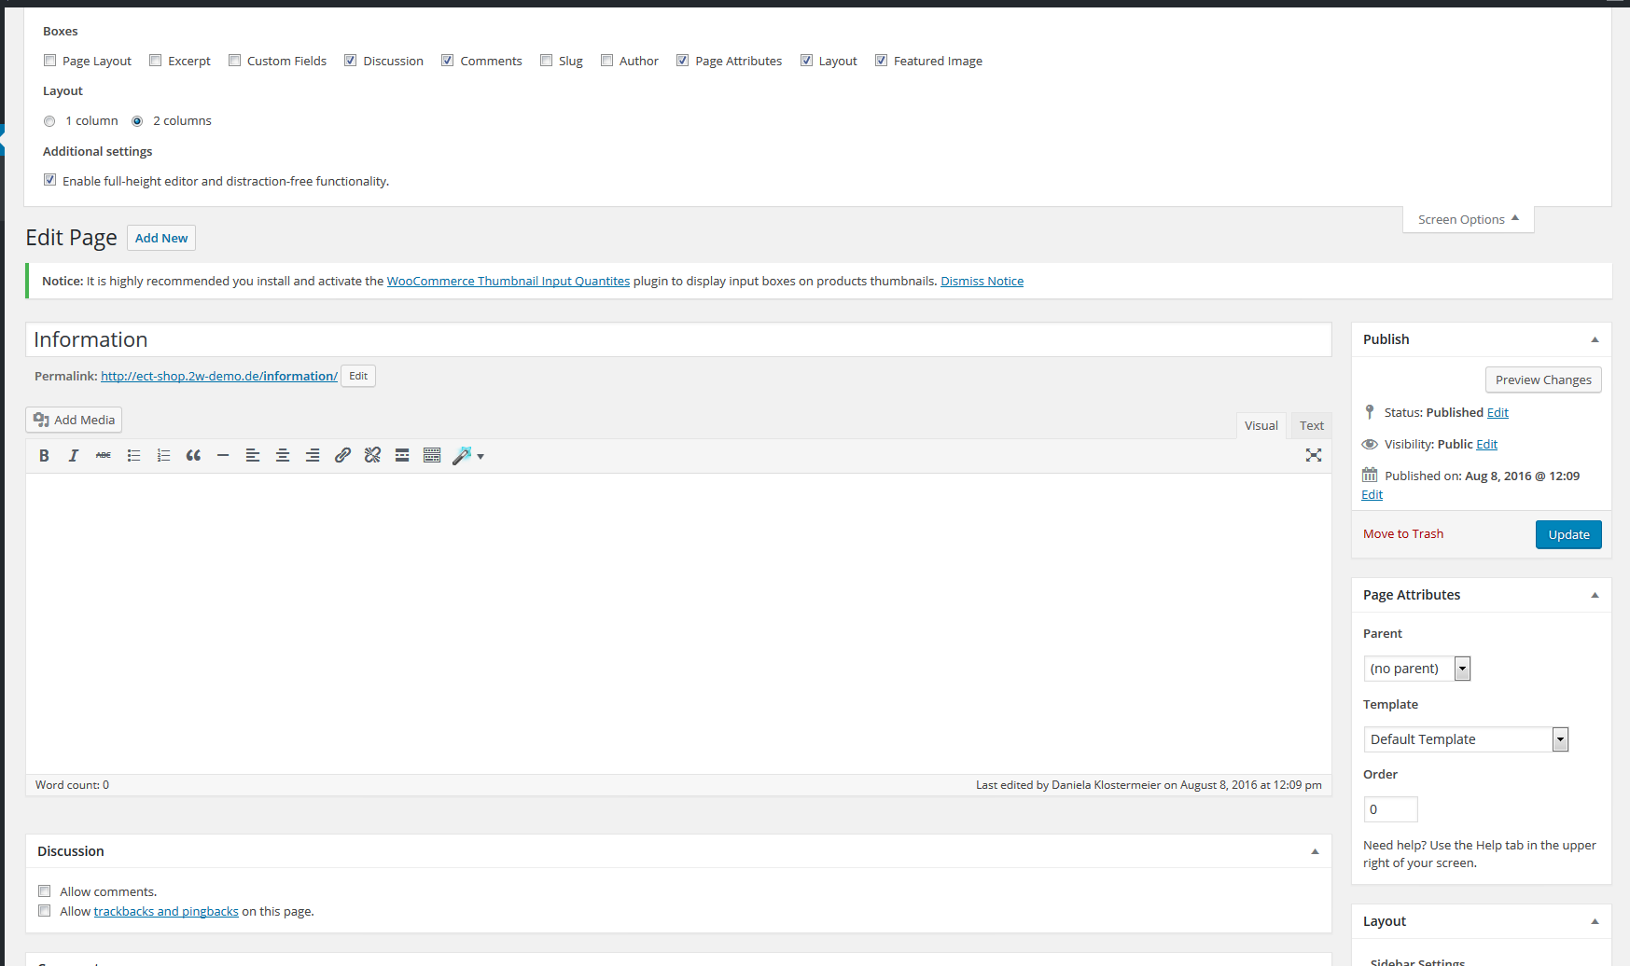Select 2 columns layout

tap(137, 121)
